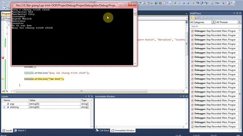Click the green Start Page toolbar icon
243x136 pixels.
(156, 3)
